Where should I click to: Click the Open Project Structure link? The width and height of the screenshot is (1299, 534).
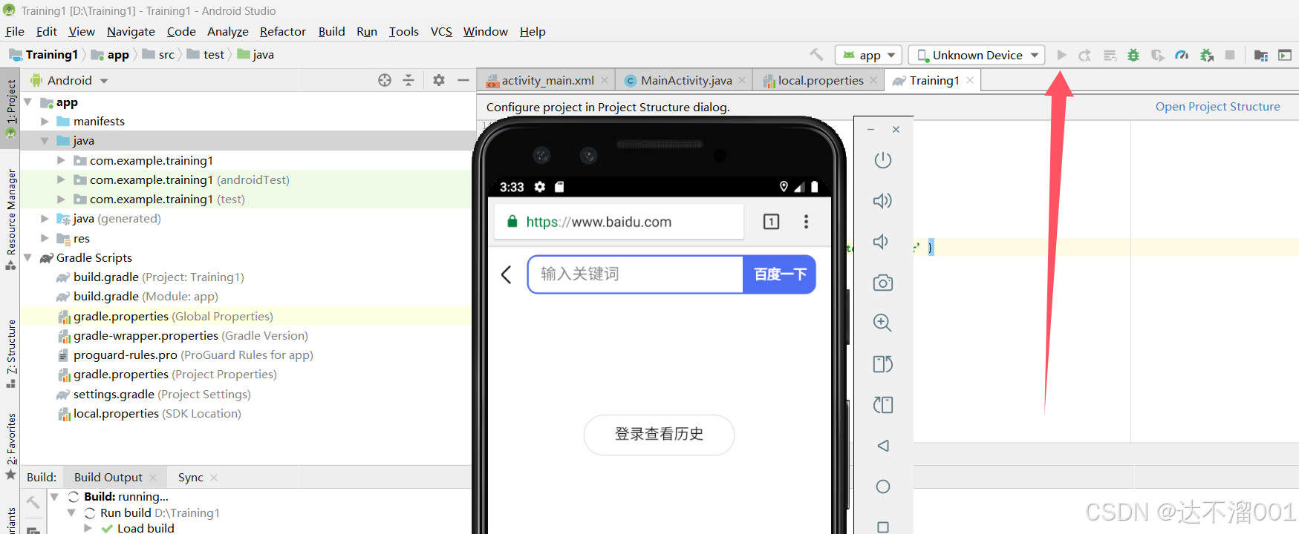tap(1218, 106)
